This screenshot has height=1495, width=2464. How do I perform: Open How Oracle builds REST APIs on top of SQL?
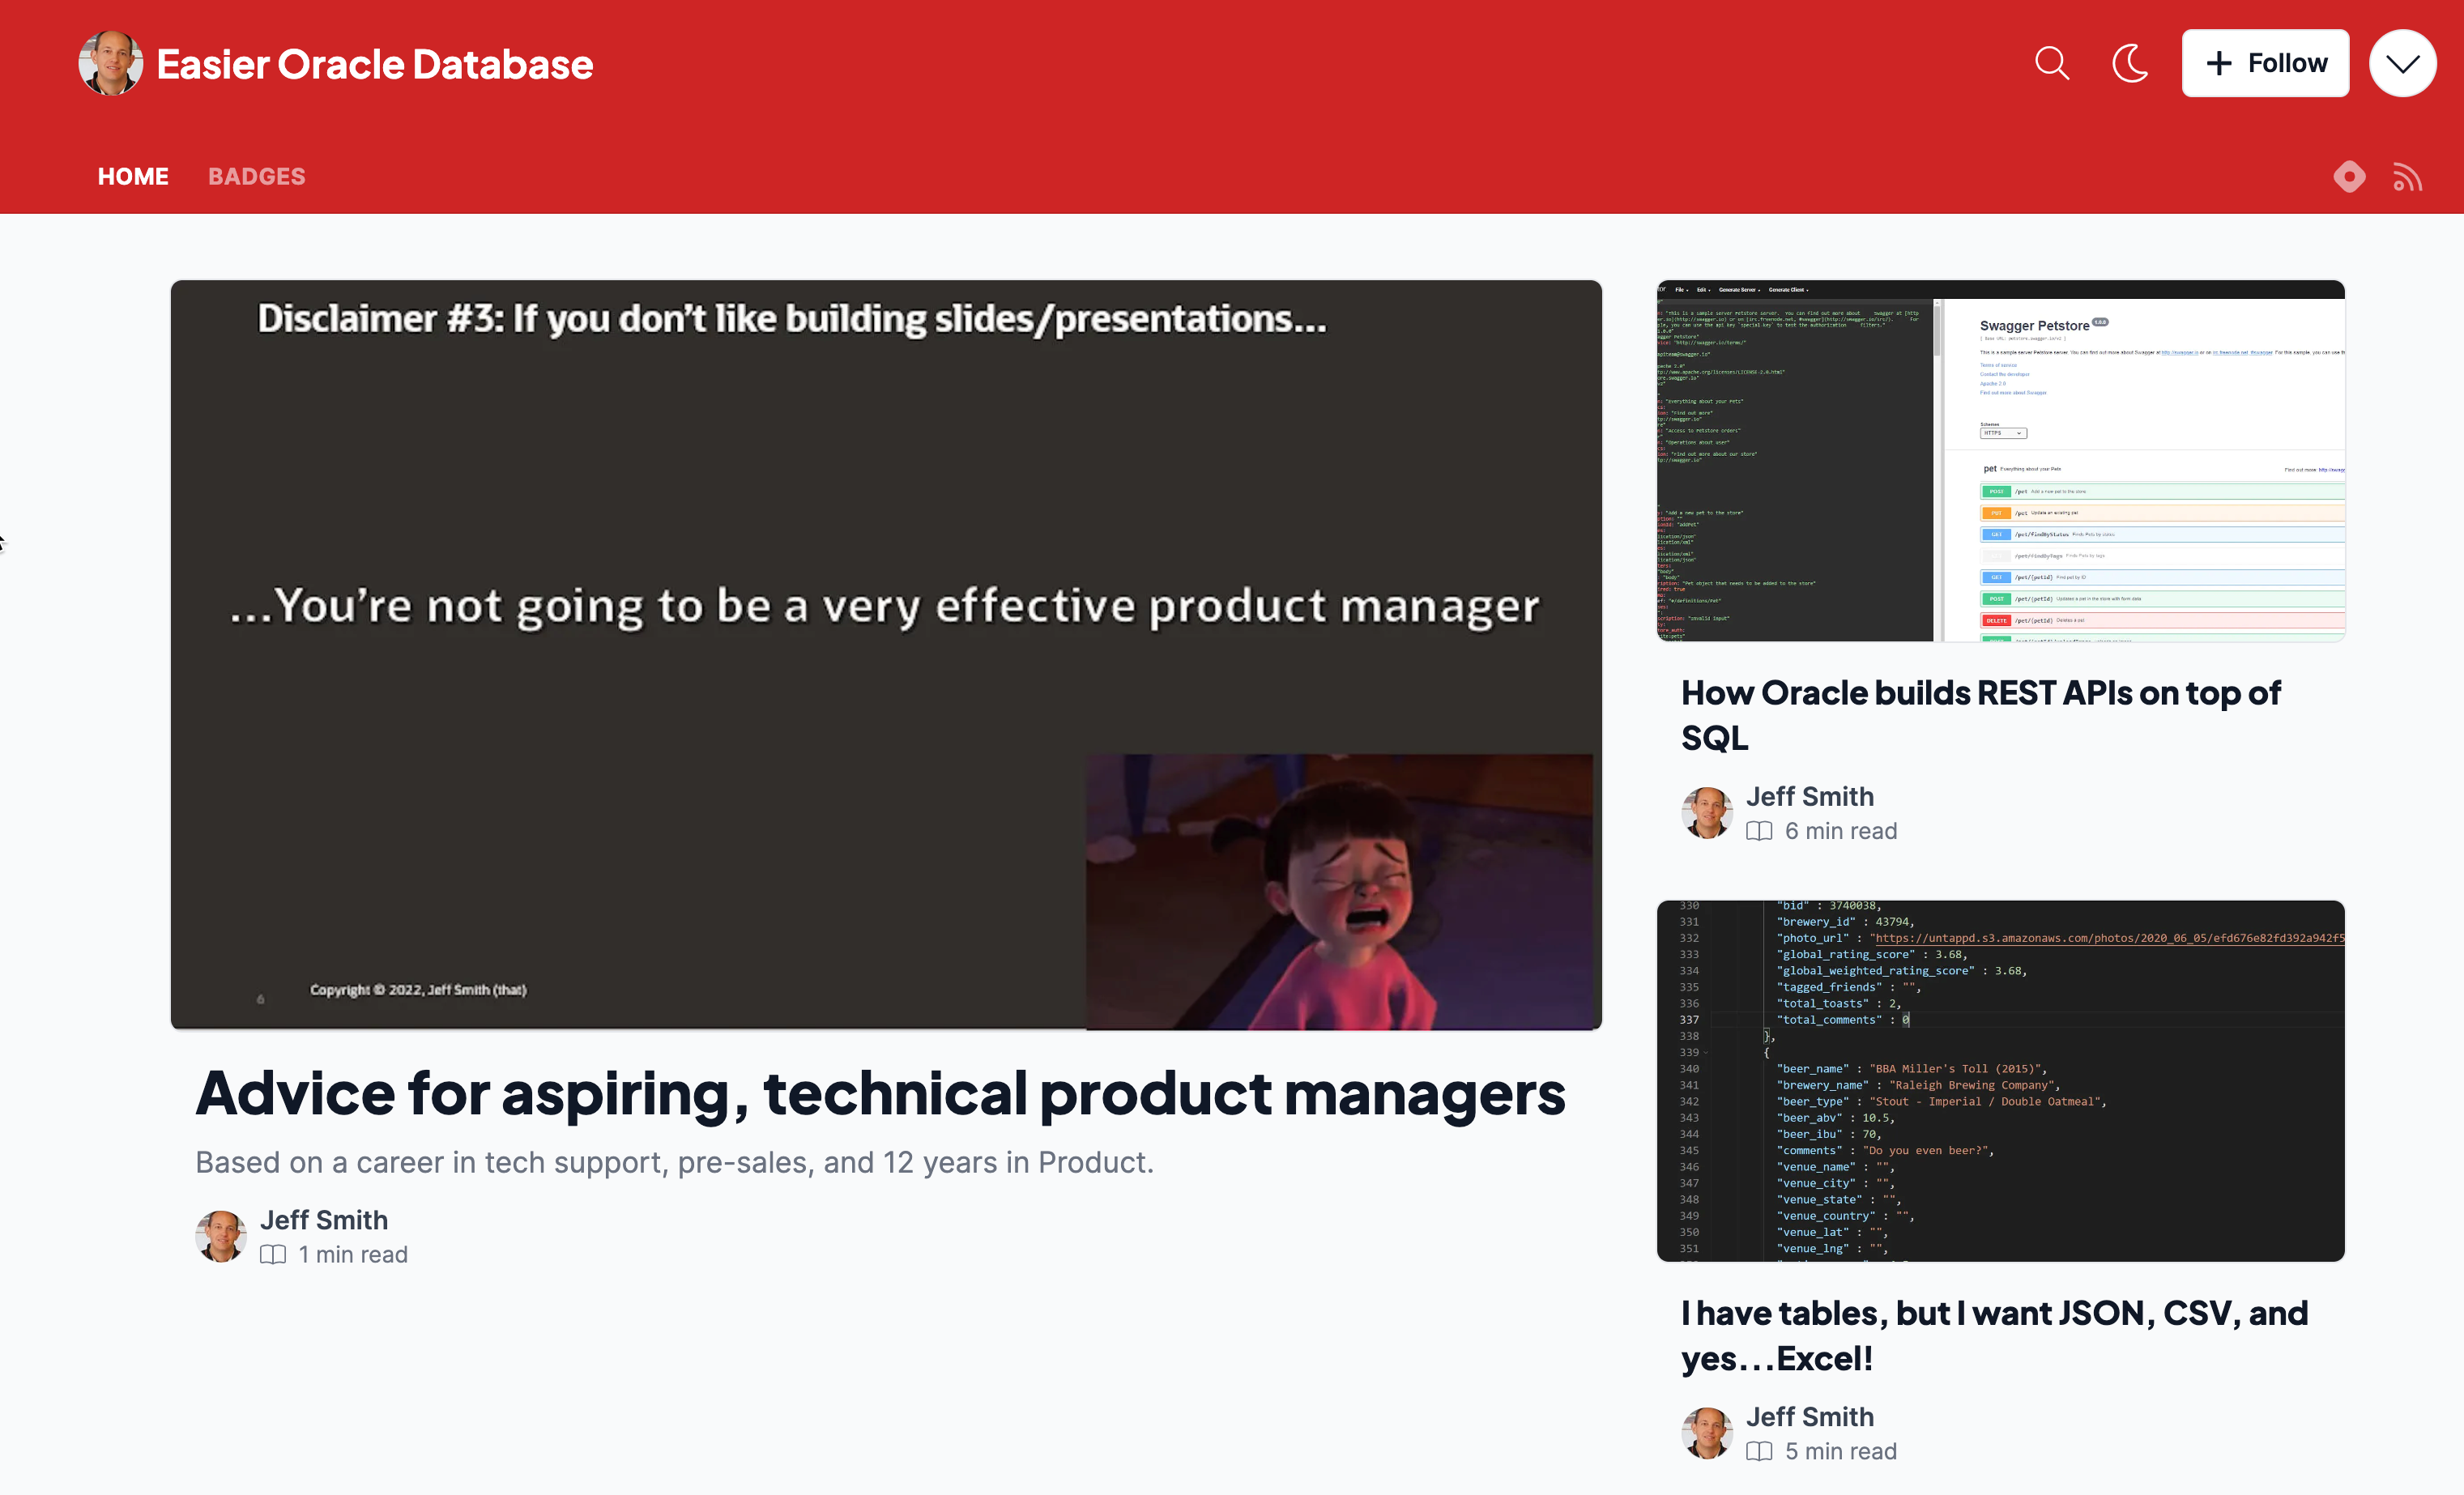point(1980,715)
